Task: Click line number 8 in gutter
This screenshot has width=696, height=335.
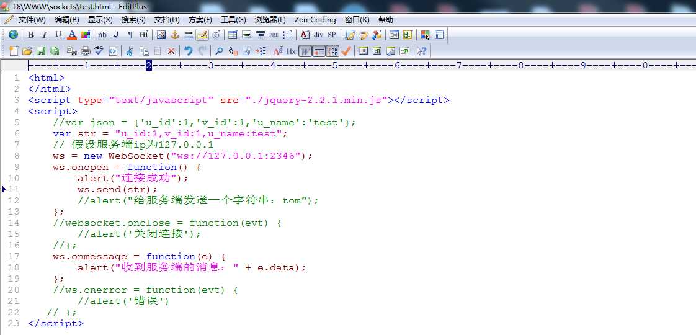Action: [16, 156]
